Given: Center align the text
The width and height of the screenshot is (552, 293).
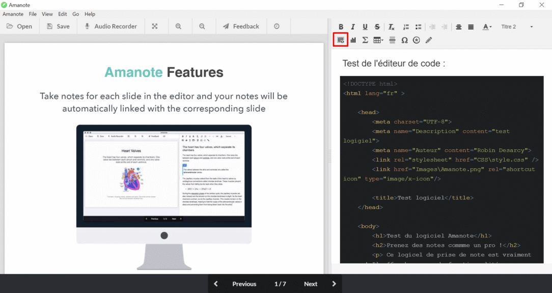Looking at the screenshot, I should 458,27.
